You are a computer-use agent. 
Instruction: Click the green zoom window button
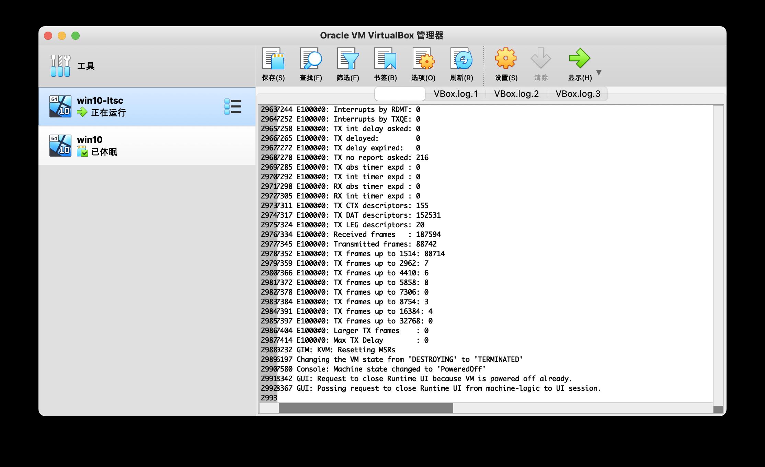pyautogui.click(x=76, y=36)
